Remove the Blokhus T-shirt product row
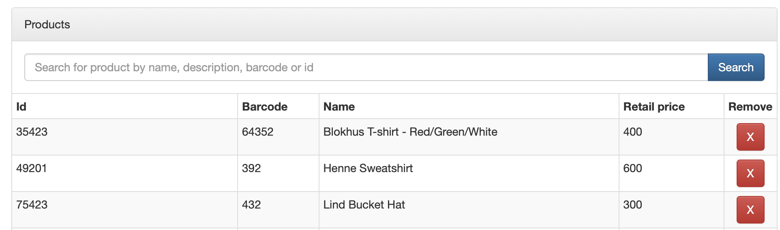The height and width of the screenshot is (230, 780). click(750, 137)
